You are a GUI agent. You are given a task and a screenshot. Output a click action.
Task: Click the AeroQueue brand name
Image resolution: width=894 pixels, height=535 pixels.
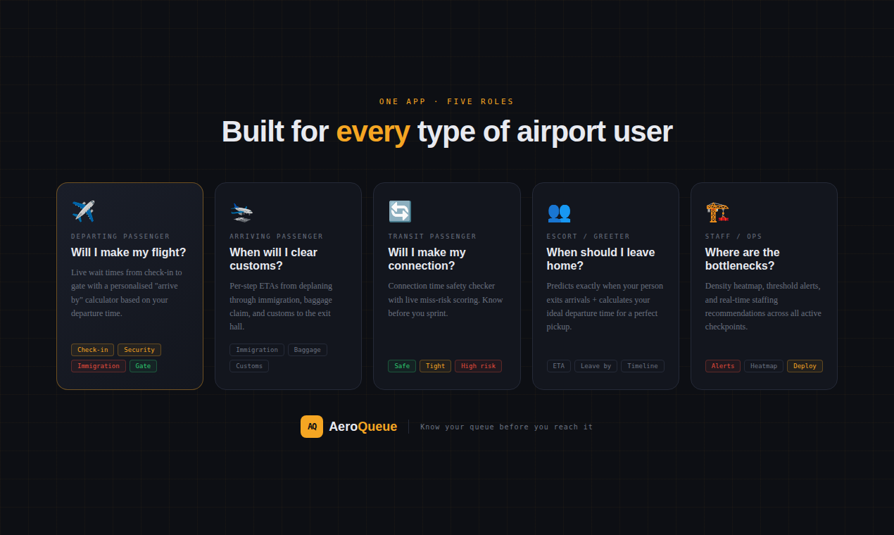pos(363,427)
